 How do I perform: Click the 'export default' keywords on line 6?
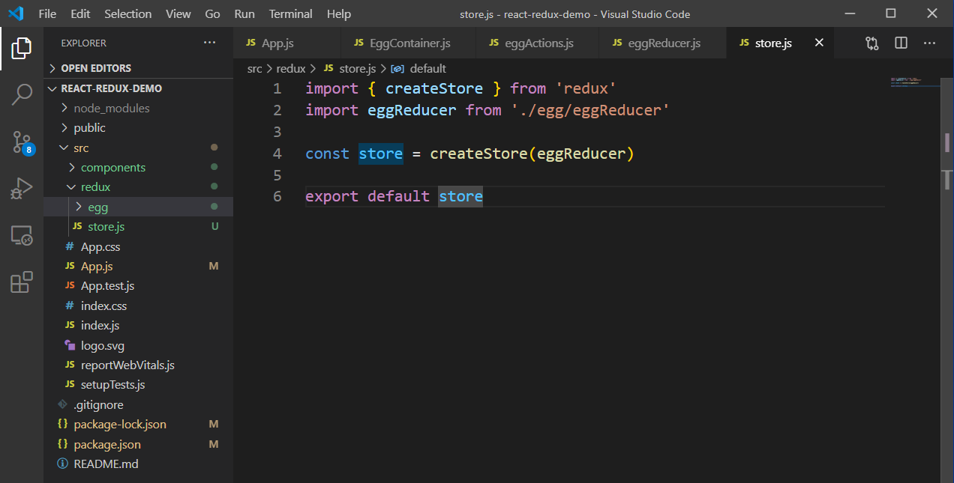(367, 197)
